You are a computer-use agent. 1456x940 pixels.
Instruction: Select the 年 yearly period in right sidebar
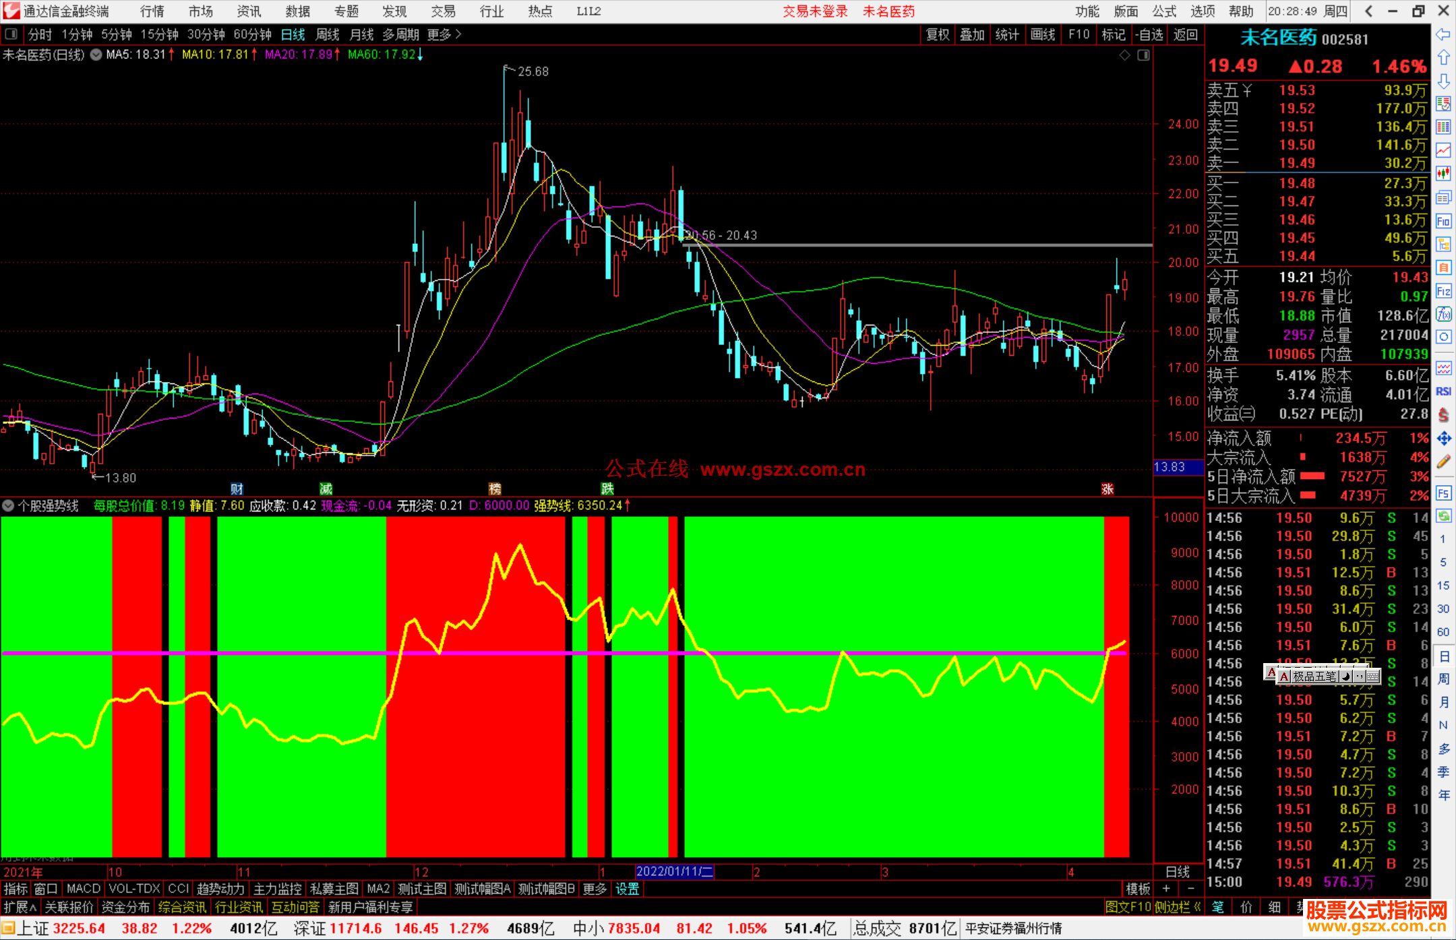[x=1443, y=795]
